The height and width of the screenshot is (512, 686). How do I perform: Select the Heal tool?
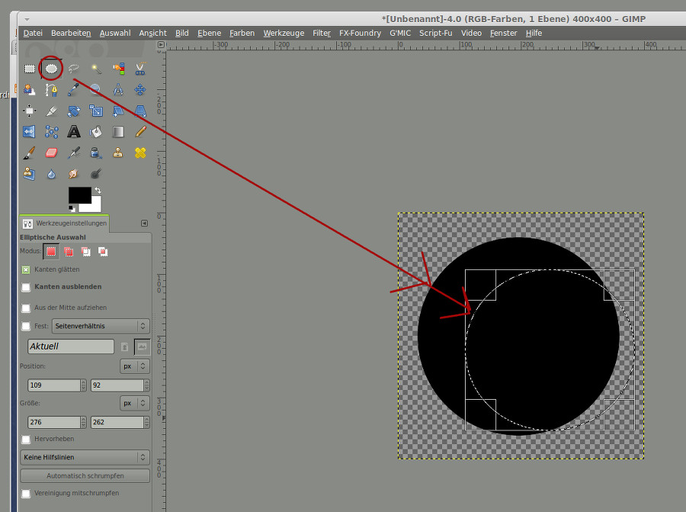(140, 153)
